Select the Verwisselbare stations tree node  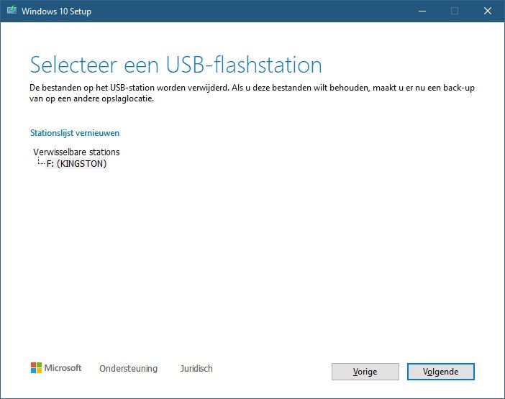click(76, 152)
